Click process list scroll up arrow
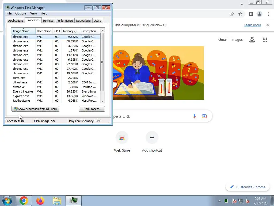This screenshot has height=206, width=274. tap(102, 30)
